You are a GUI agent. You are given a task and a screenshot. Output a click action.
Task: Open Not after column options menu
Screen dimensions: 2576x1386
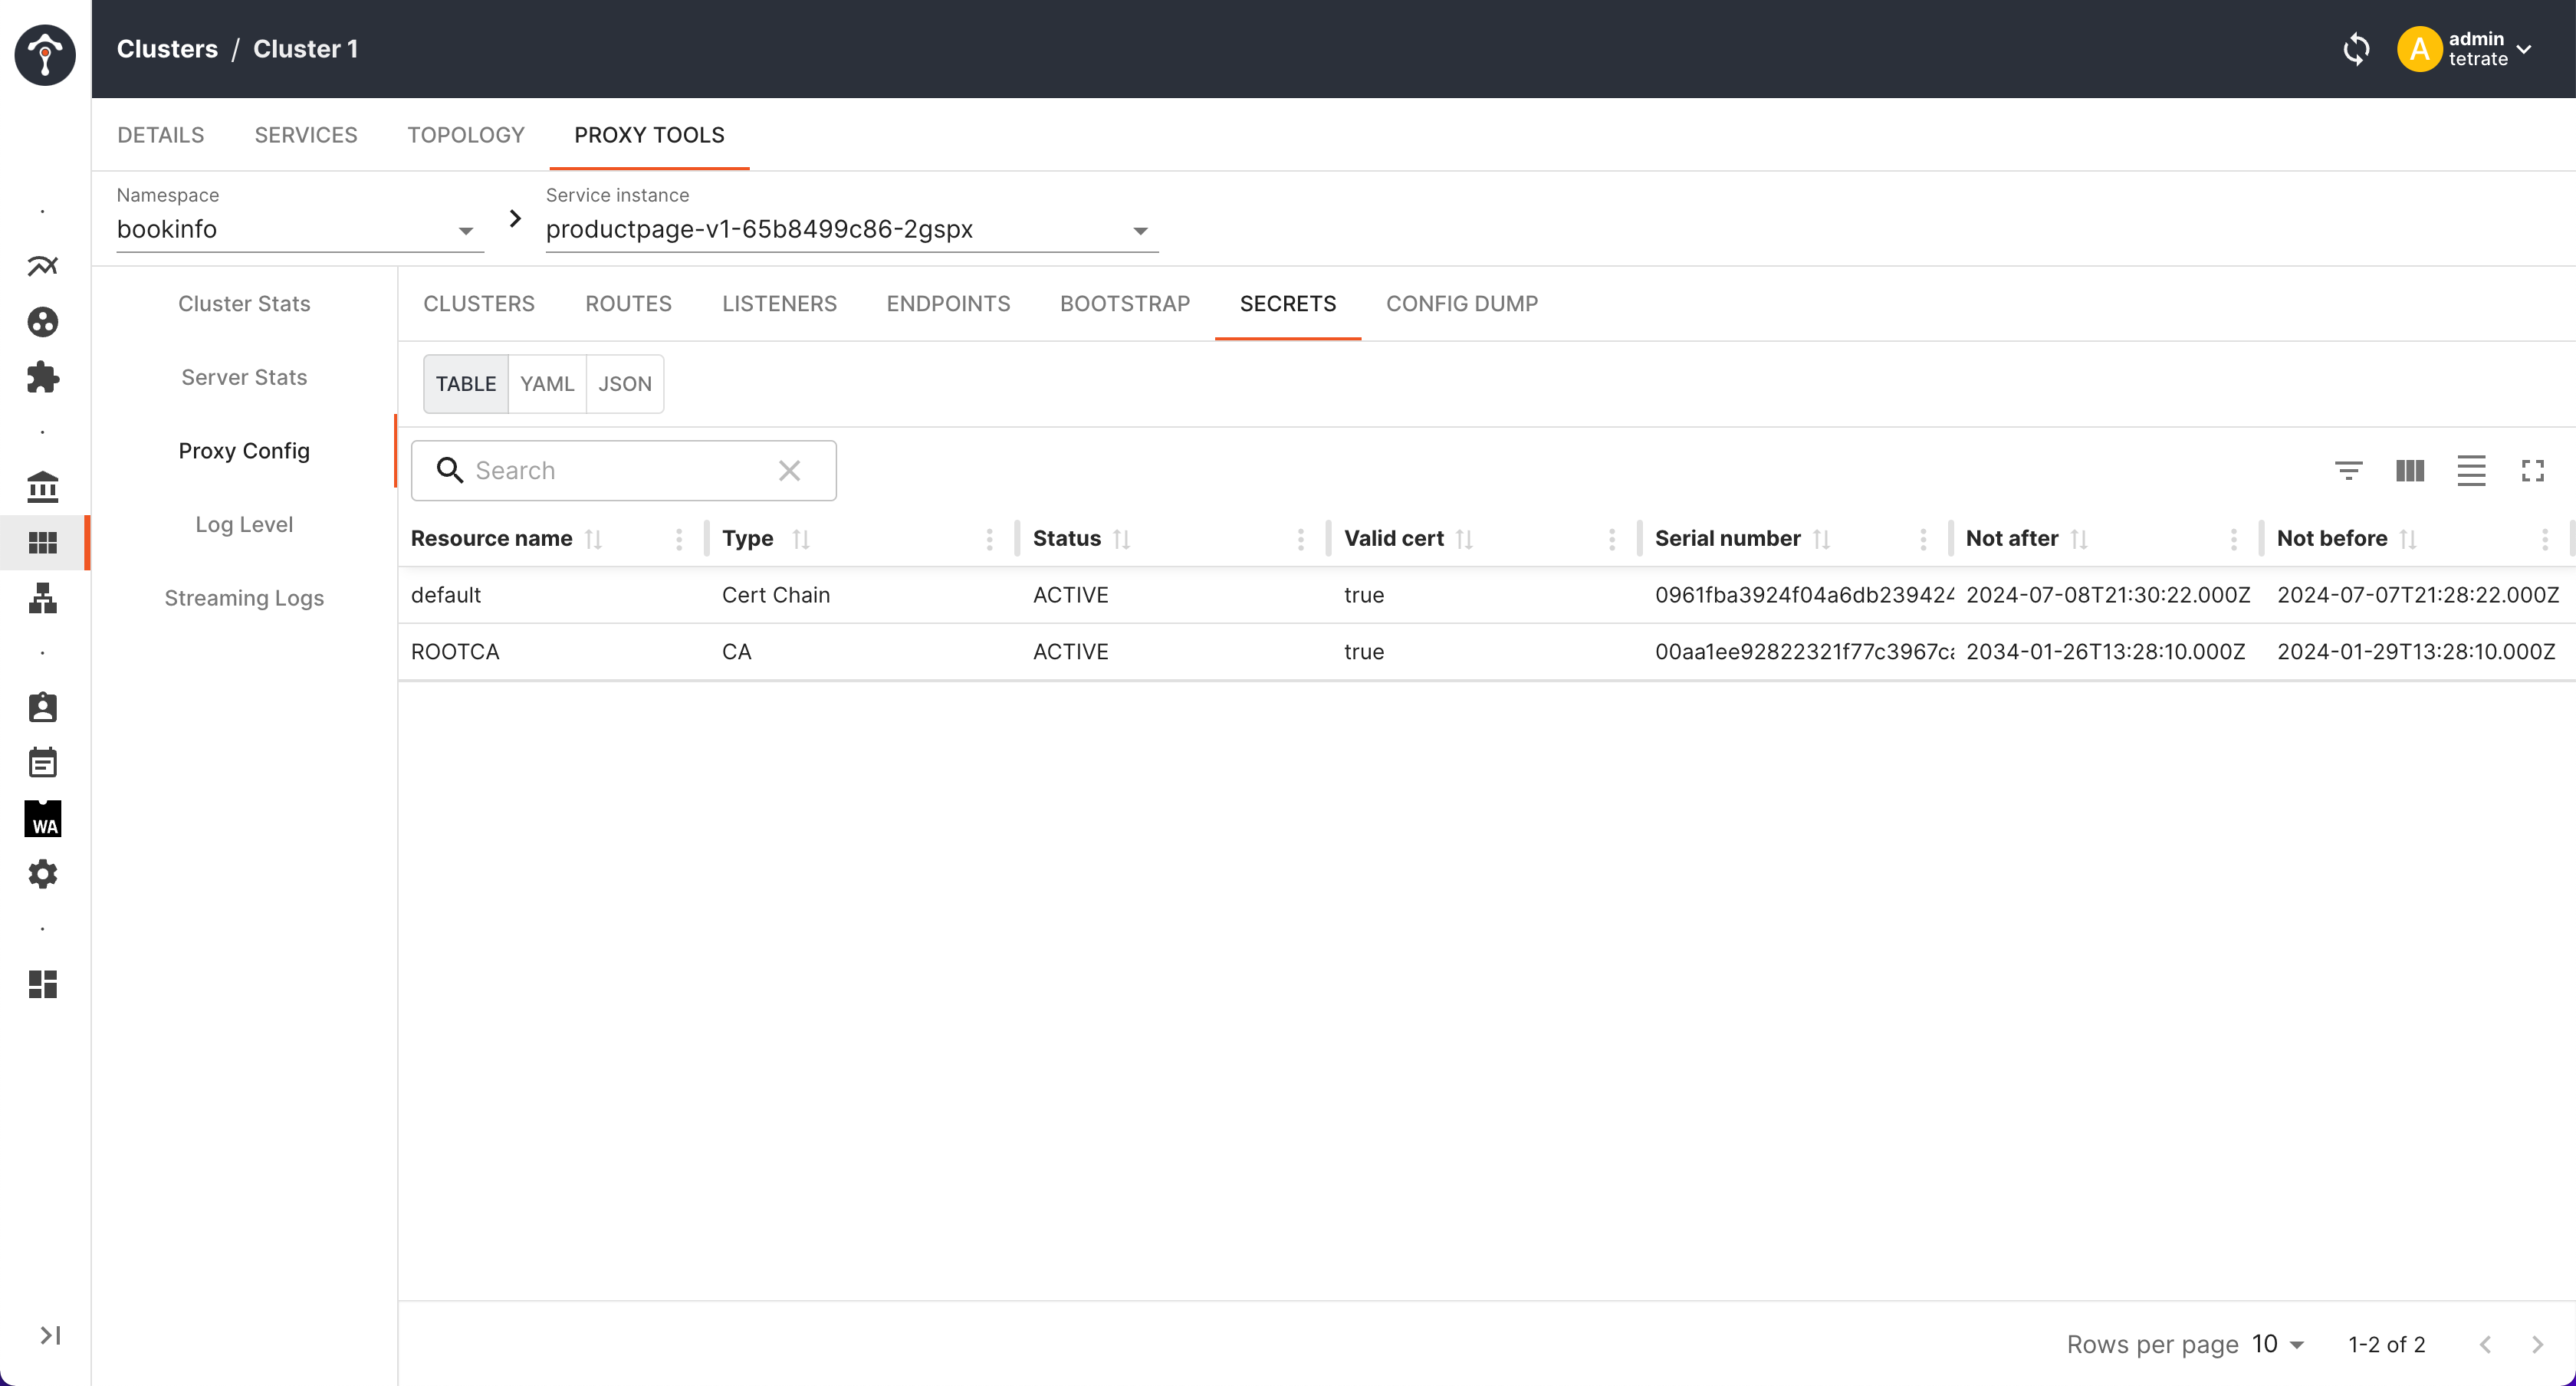point(2234,539)
